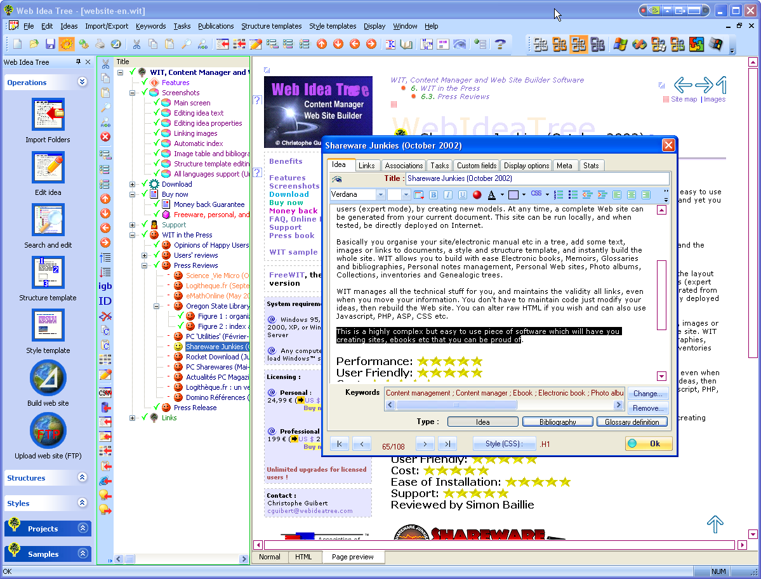Image resolution: width=761 pixels, height=579 pixels.
Task: Toggle Bold formatting in idea editor
Action: [x=433, y=195]
